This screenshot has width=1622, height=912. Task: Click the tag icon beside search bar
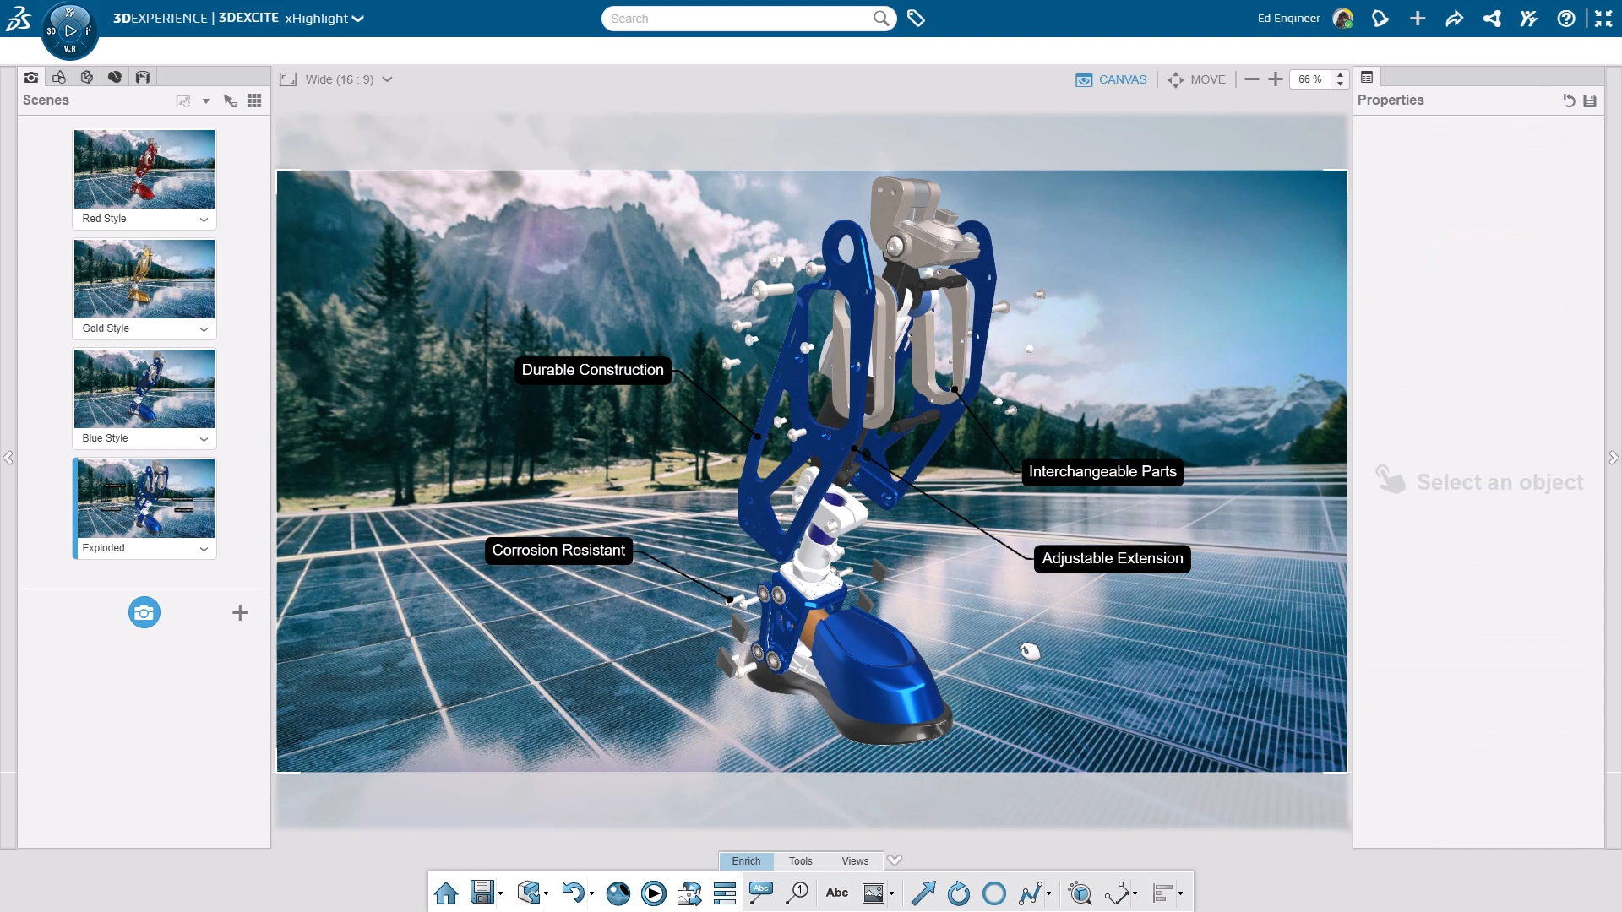pyautogui.click(x=916, y=18)
